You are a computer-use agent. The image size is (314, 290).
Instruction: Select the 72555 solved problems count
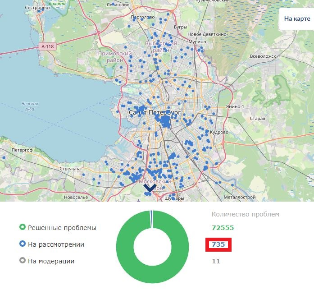point(223,228)
